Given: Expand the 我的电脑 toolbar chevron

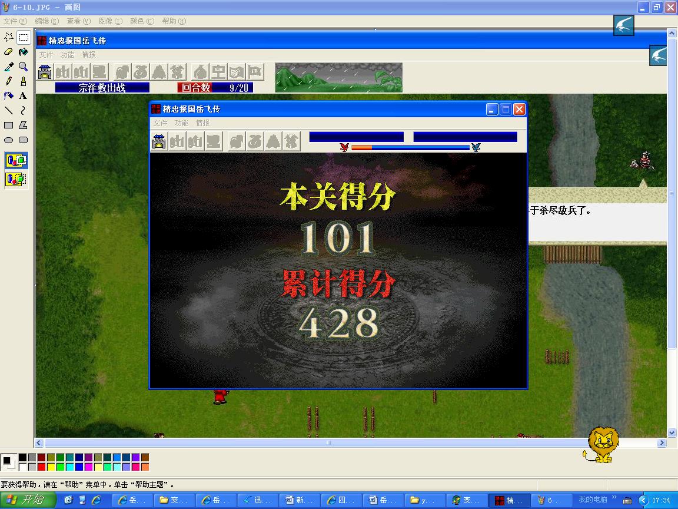Looking at the screenshot, I should click(x=614, y=498).
